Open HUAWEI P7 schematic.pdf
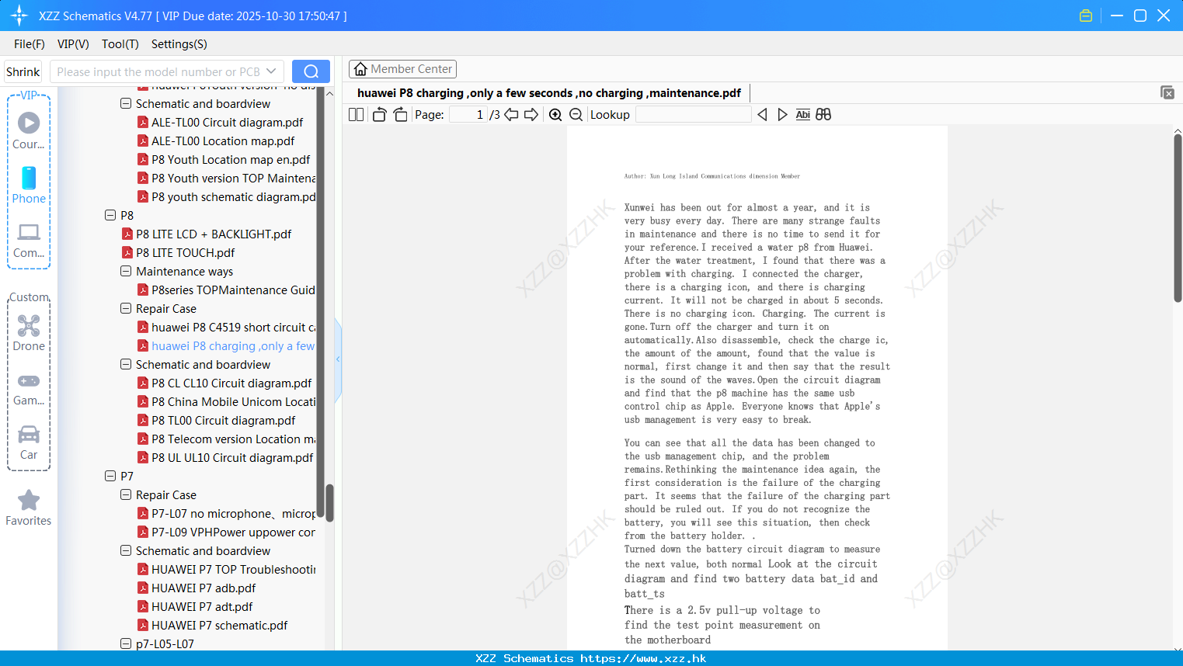 (219, 626)
